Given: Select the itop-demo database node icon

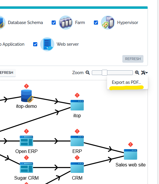Looking at the screenshot, I should pyautogui.click(x=27, y=96).
